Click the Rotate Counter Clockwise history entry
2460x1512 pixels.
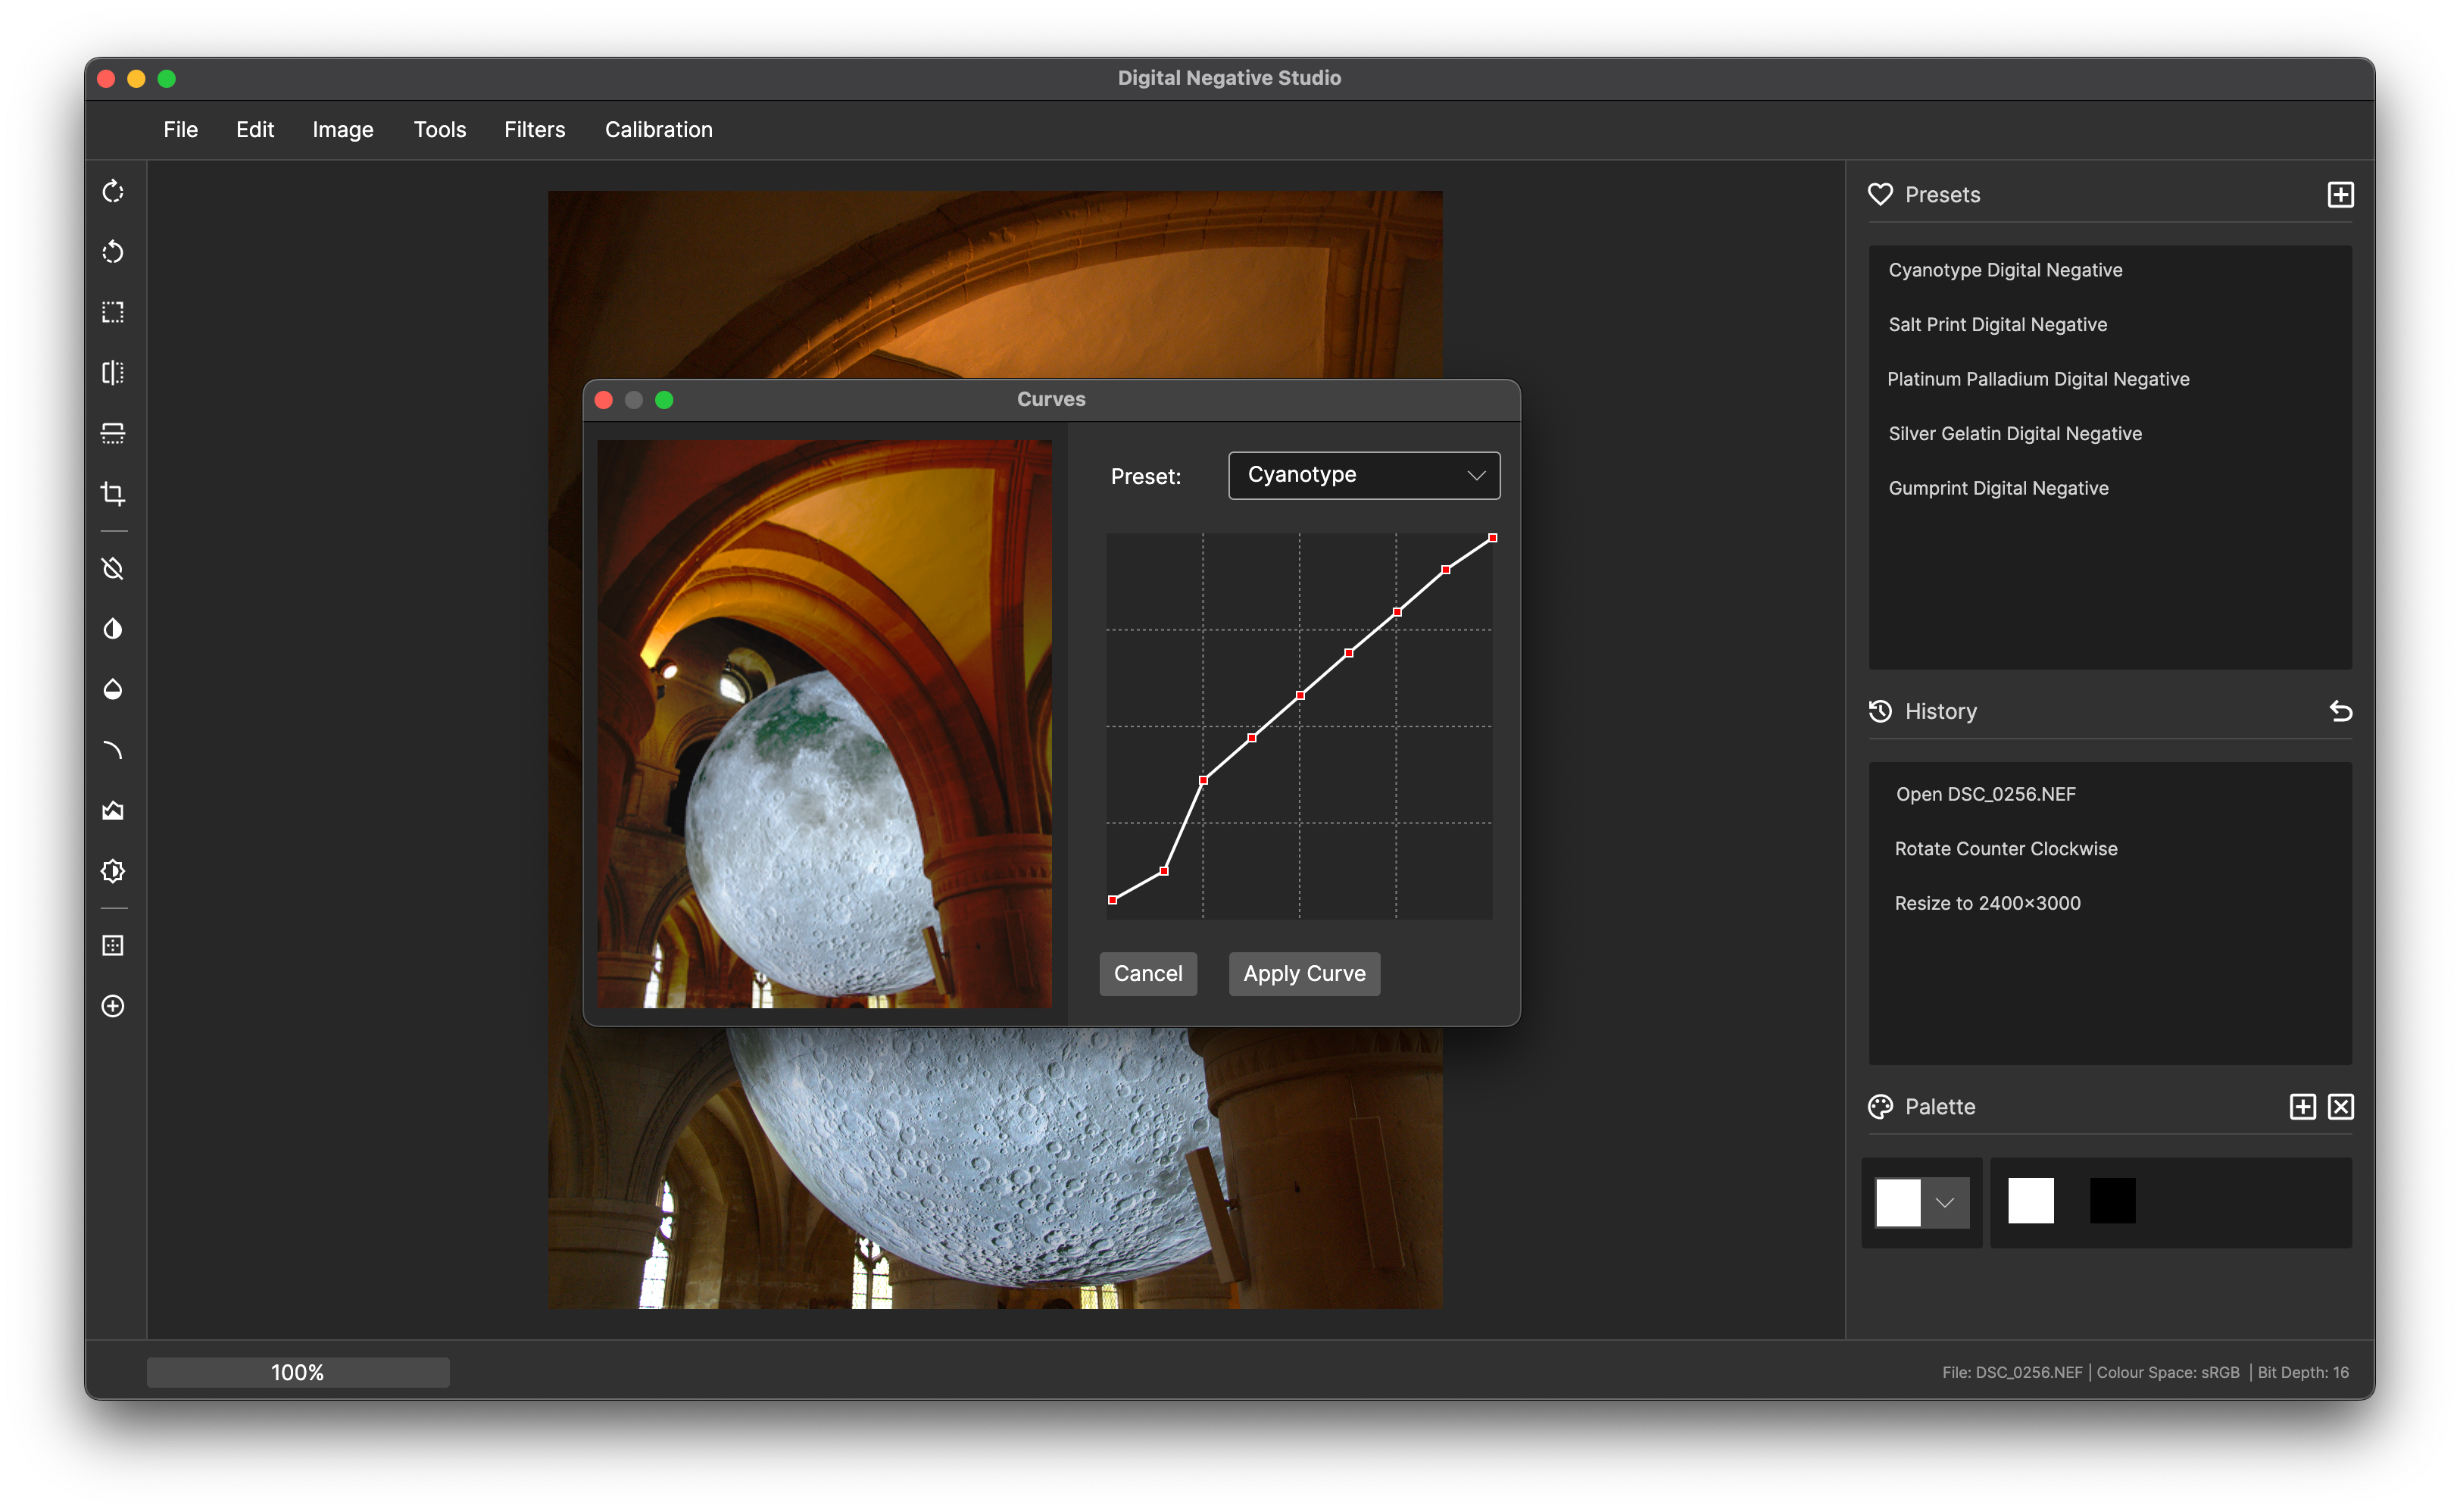2005,849
